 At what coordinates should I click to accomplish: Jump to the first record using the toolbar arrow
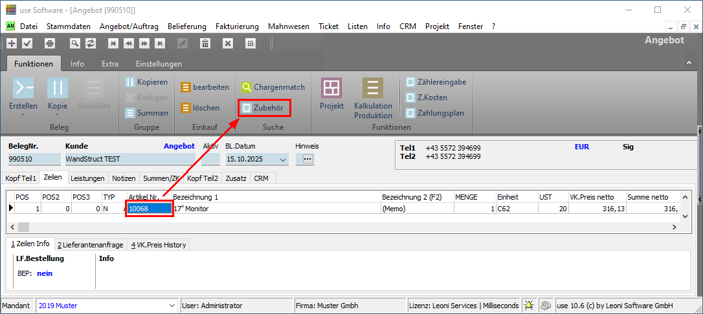[x=113, y=43]
